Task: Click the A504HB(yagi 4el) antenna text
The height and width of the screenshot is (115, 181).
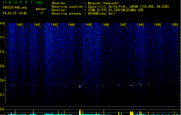Action: pos(102,14)
